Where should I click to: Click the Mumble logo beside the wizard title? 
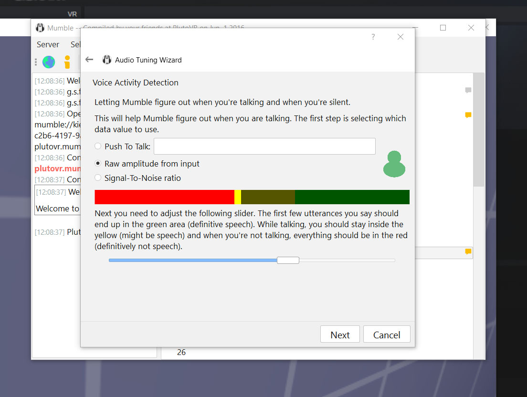point(106,60)
